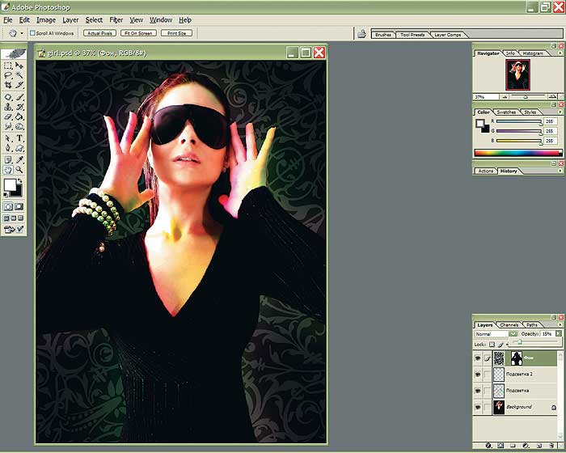The width and height of the screenshot is (566, 453).
Task: Click the Navigator zoom in button
Action: (552, 97)
